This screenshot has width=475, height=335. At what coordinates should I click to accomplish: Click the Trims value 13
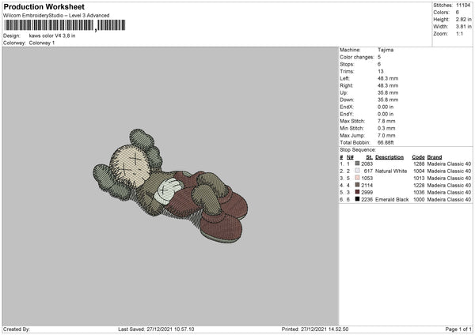click(x=381, y=71)
